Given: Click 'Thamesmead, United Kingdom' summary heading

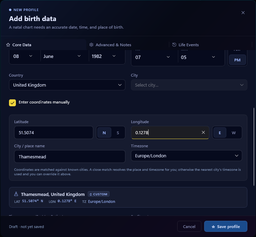Looking at the screenshot, I should pos(53,194).
